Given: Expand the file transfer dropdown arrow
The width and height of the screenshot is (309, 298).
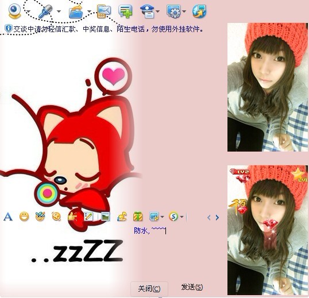Looking at the screenshot, I should pyautogui.click(x=89, y=11).
